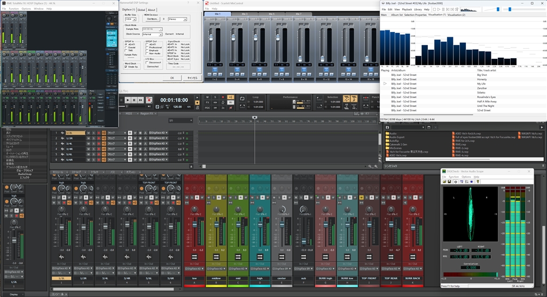Uncheck the Single Speed Word Clock checkbox
Screen dimensions: 547x297
[x=126, y=67]
